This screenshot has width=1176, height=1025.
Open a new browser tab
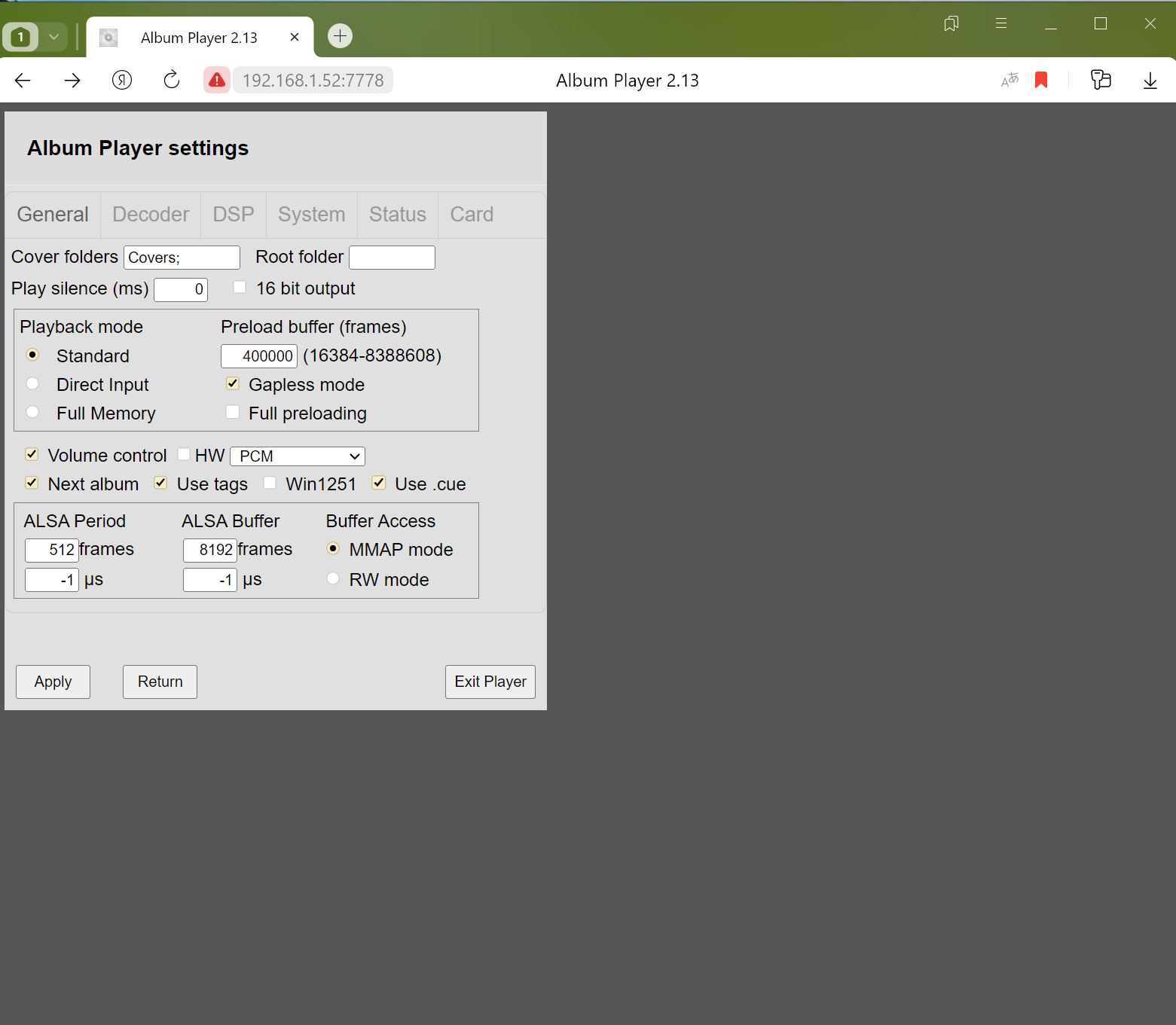coord(341,36)
